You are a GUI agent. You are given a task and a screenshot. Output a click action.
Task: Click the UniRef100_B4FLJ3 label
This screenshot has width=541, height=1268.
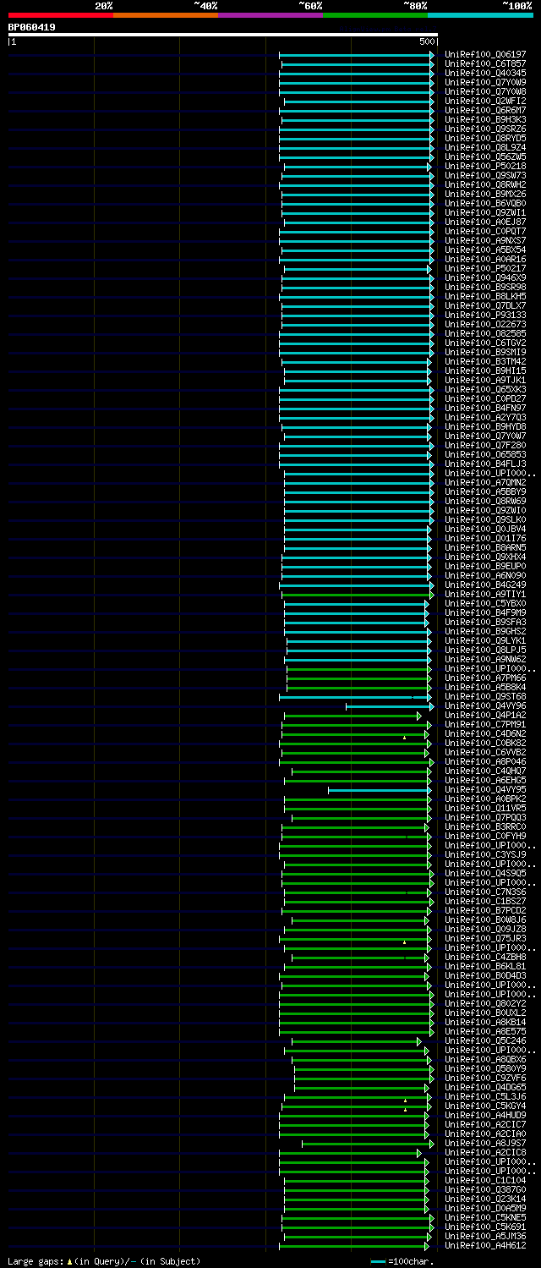[x=485, y=464]
